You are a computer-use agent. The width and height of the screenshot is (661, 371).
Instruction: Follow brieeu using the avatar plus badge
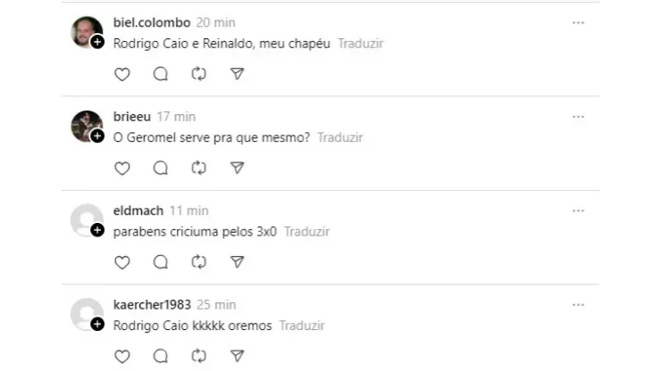pyautogui.click(x=97, y=136)
